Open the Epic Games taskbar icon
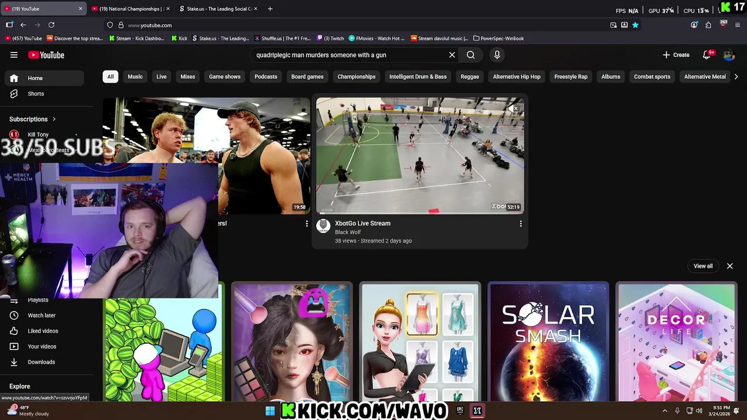Screen dimensions: 747x420 pyautogui.click(x=460, y=411)
